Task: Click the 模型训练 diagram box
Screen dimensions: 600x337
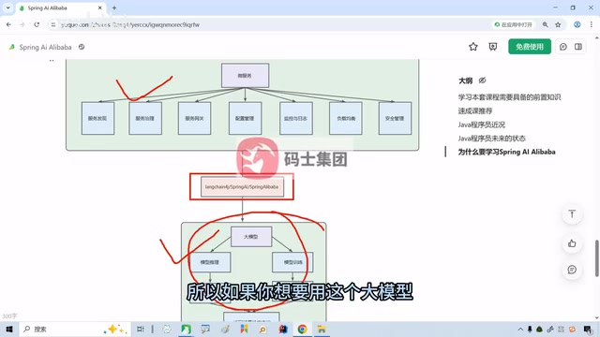Action: point(292,262)
